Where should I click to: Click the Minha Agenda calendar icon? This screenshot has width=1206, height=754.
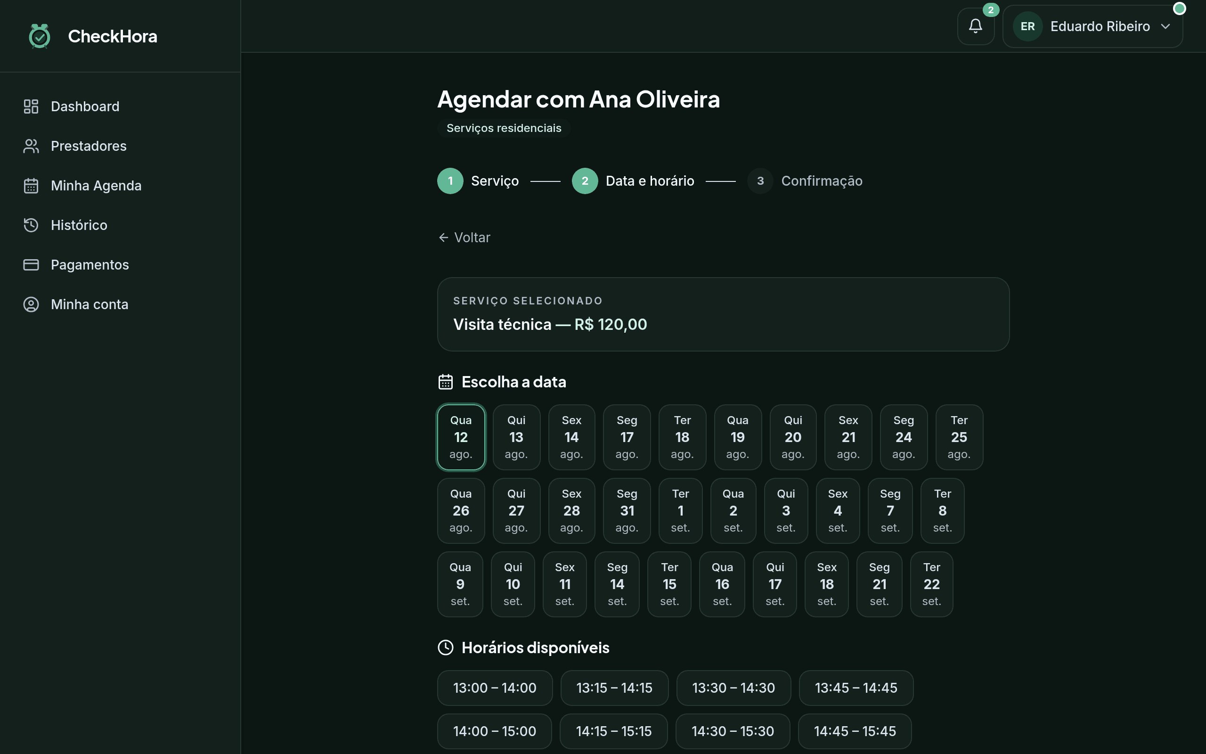click(31, 186)
